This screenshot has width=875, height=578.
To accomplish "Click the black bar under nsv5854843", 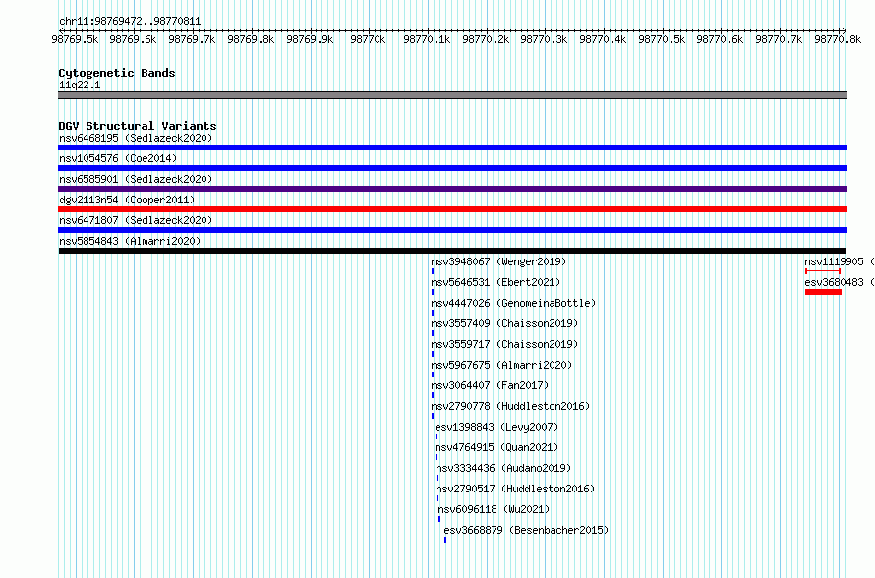I will pos(452,251).
